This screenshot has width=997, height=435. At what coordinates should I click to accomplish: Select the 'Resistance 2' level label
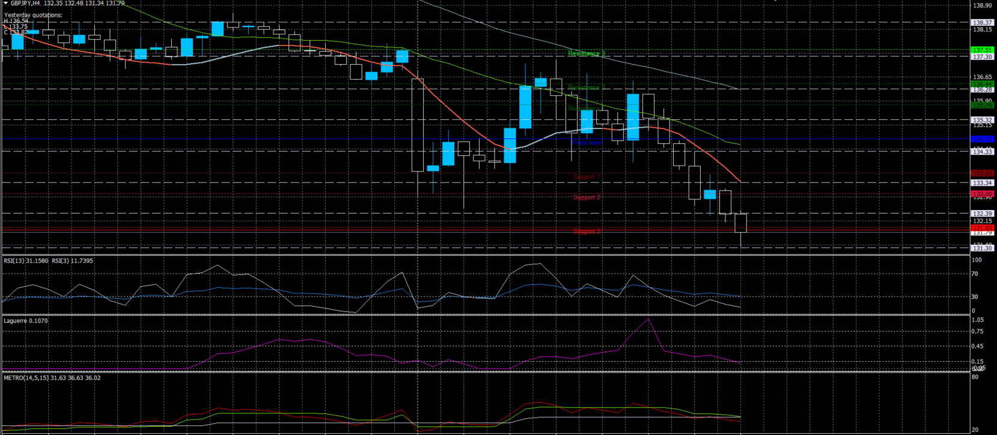tap(586, 88)
